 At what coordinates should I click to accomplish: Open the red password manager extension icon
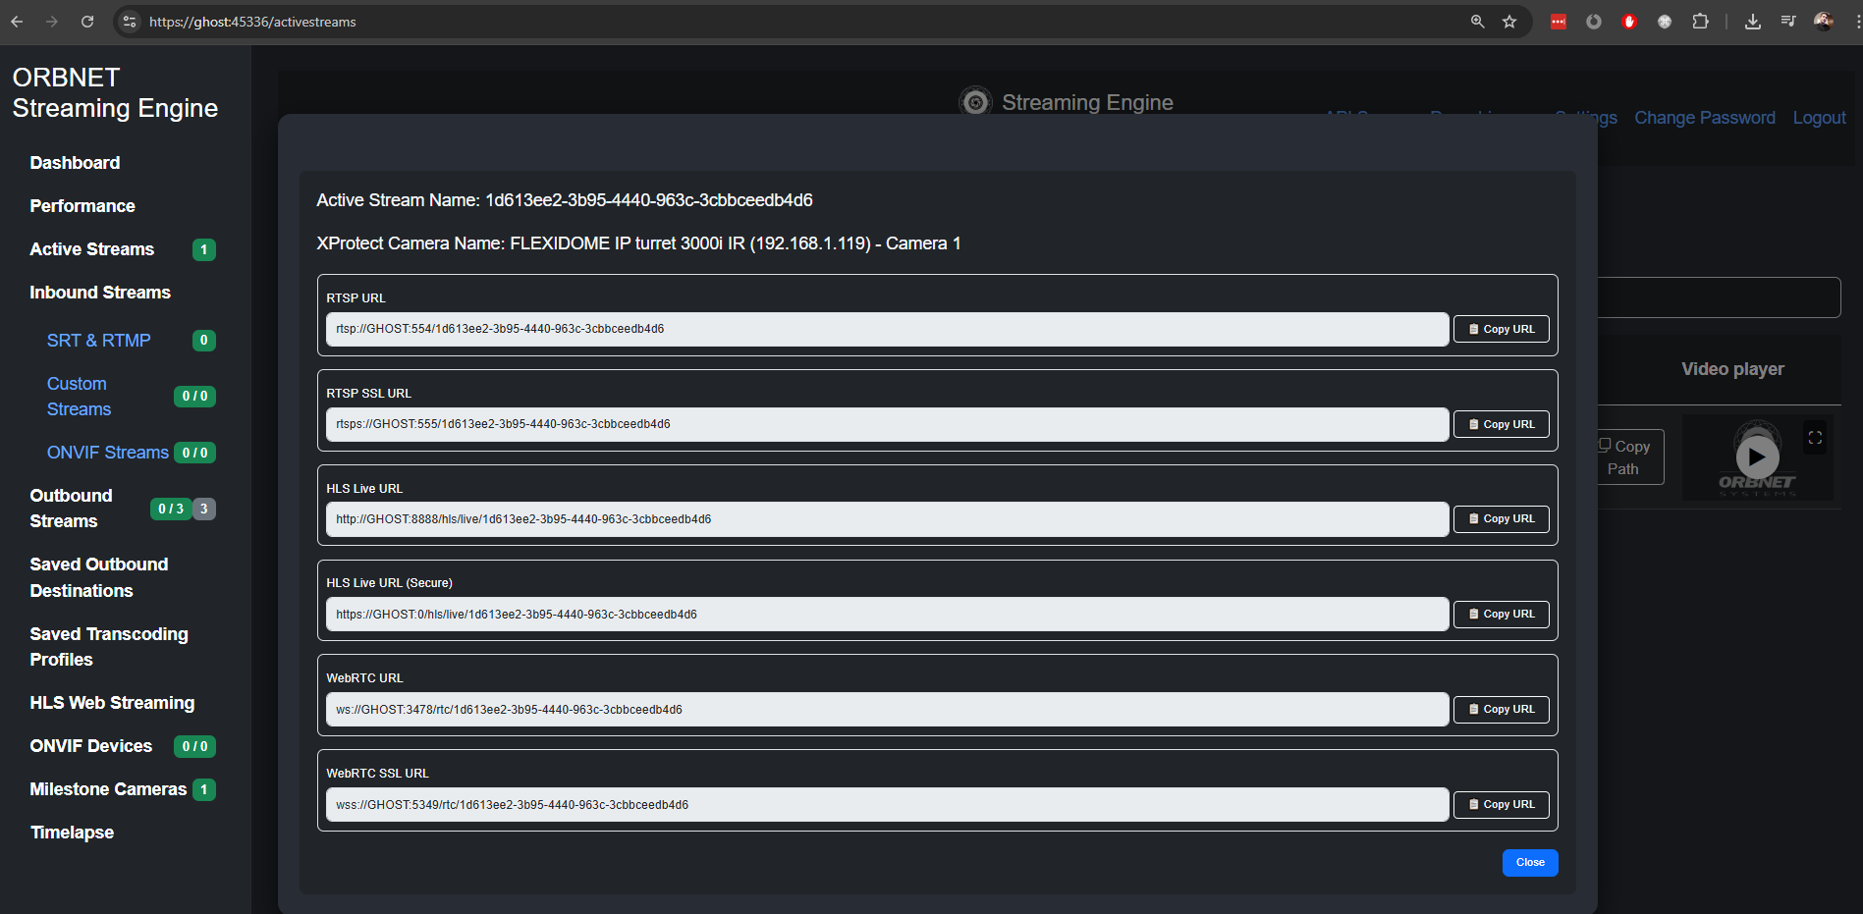[x=1559, y=22]
